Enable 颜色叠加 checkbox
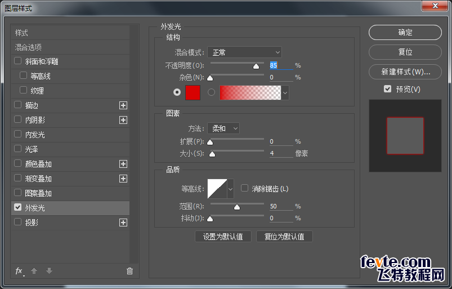Viewport: 452px width, 289px height. 18,163
